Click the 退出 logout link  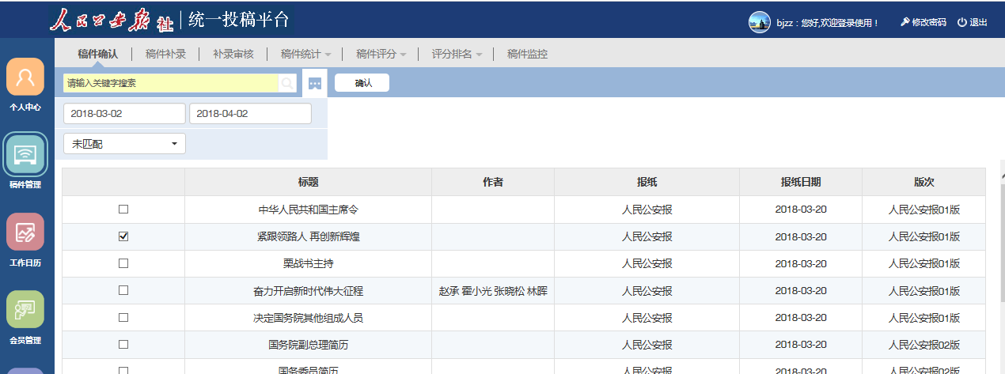(978, 22)
